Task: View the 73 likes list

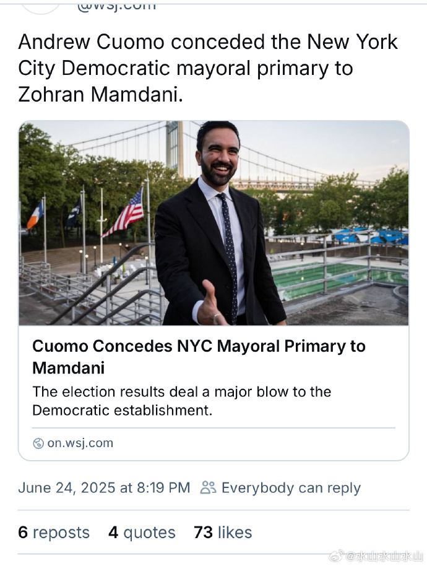Action: (x=223, y=533)
